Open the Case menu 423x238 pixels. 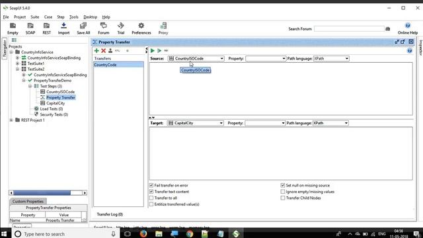[48, 17]
